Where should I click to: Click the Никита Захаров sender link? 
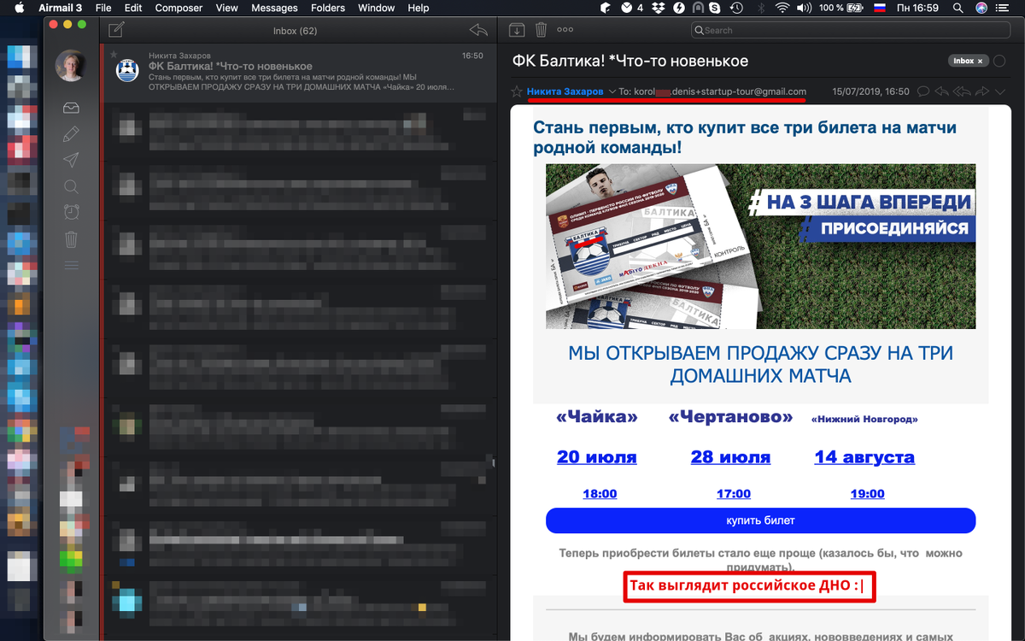point(565,91)
